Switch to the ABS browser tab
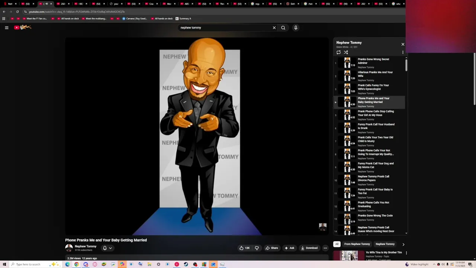Viewport: 476px width, 268px height. [x=186, y=4]
